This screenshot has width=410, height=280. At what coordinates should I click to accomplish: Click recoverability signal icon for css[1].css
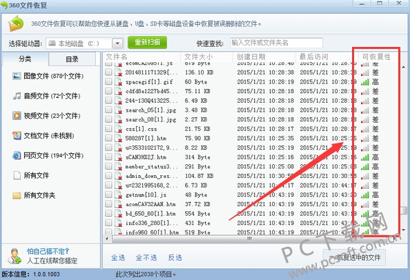[x=365, y=129]
